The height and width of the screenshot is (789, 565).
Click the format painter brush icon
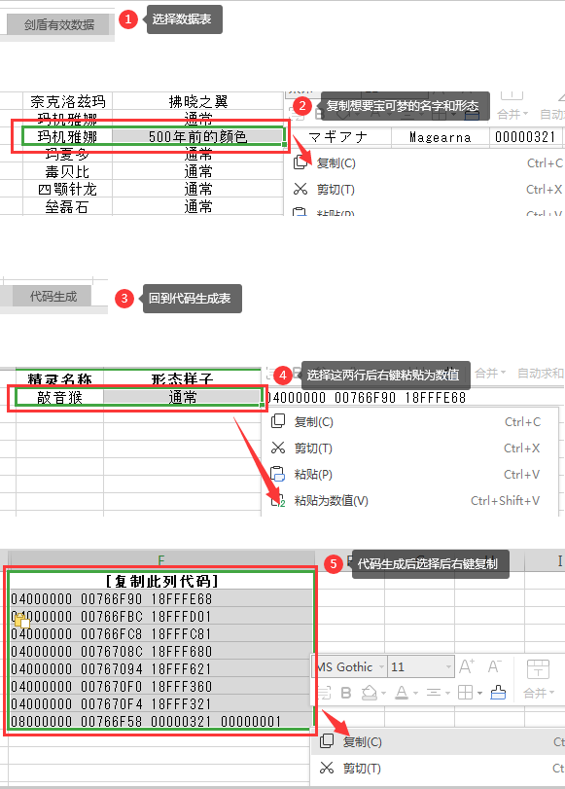(498, 693)
